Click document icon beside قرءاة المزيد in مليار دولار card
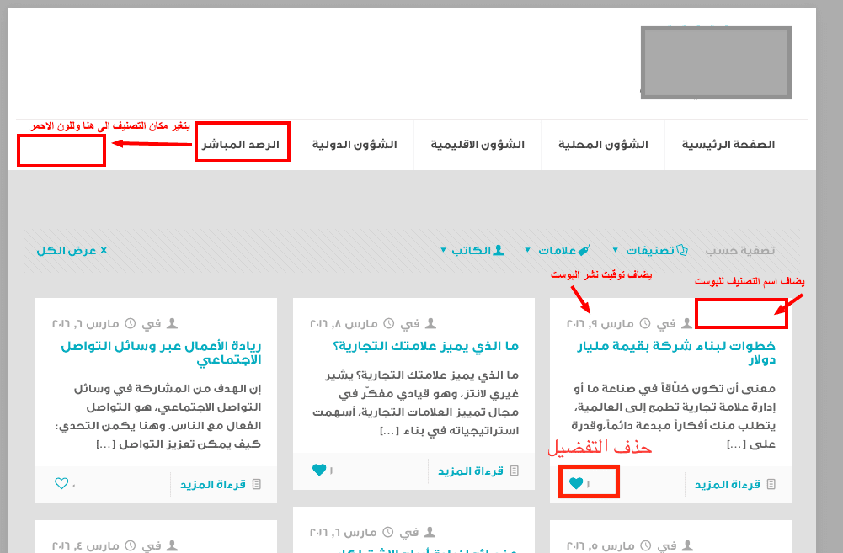The image size is (843, 553). click(771, 484)
